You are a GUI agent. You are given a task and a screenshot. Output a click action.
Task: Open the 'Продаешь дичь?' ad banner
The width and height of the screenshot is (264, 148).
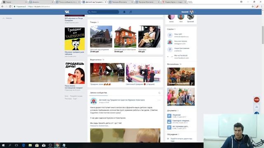[x=75, y=73]
